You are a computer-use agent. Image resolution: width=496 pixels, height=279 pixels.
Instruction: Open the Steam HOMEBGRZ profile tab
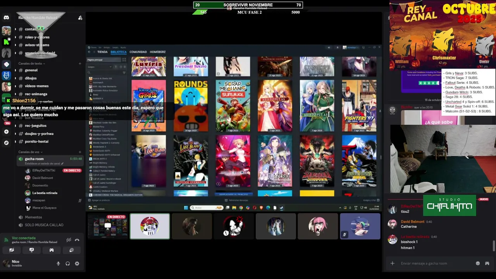[158, 52]
